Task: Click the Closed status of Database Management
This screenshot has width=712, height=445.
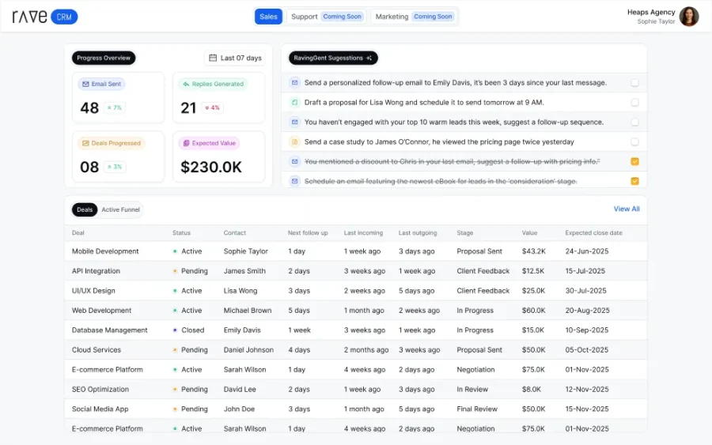Action: tap(189, 330)
